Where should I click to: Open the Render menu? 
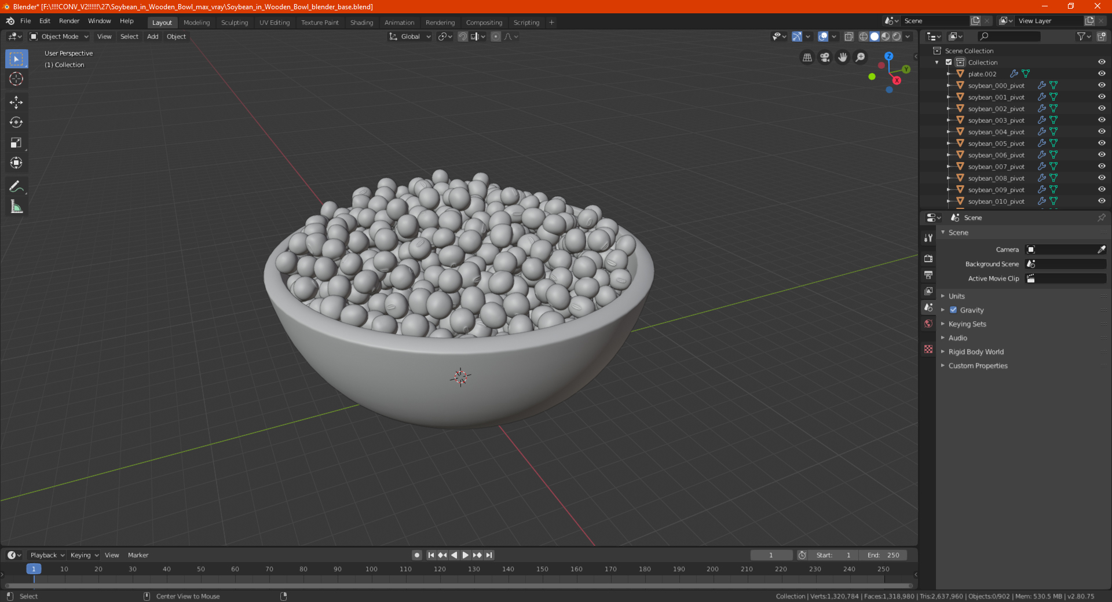pos(69,21)
